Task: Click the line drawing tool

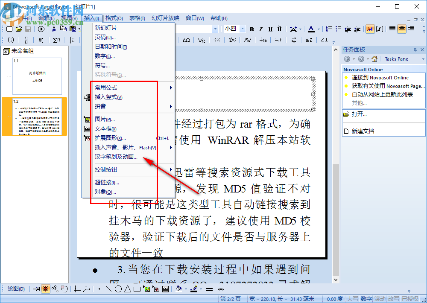Action: [109, 289]
